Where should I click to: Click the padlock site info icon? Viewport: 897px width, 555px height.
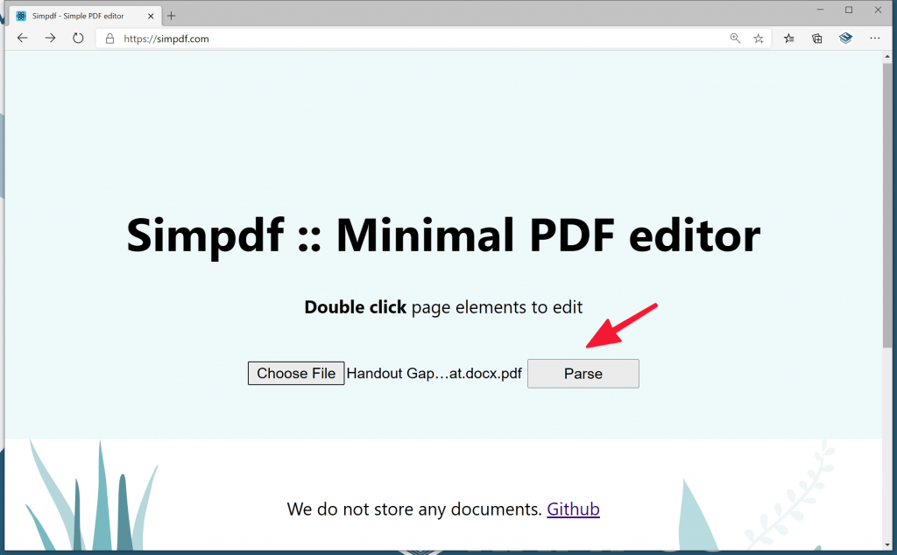pos(109,39)
